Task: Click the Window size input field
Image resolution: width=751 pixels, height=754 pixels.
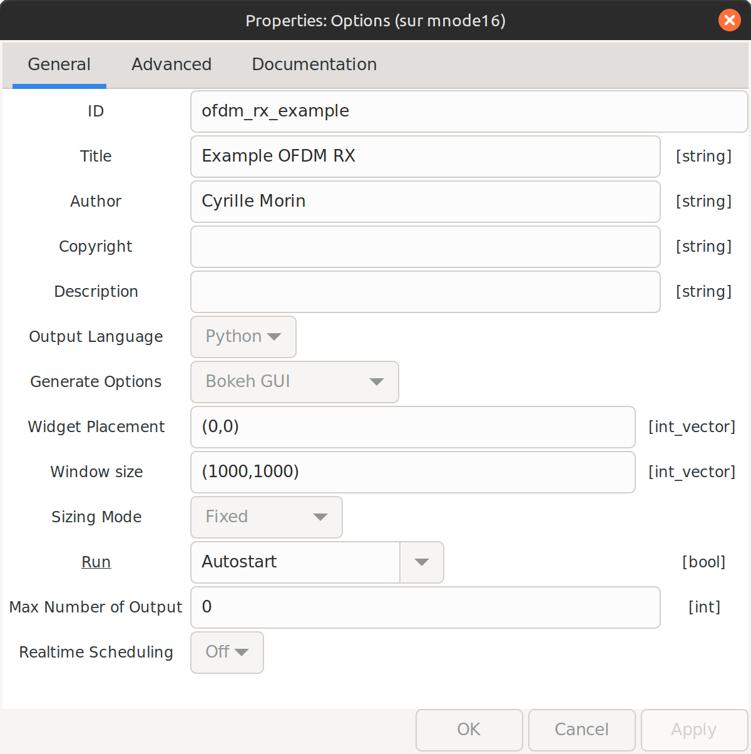Action: (412, 472)
